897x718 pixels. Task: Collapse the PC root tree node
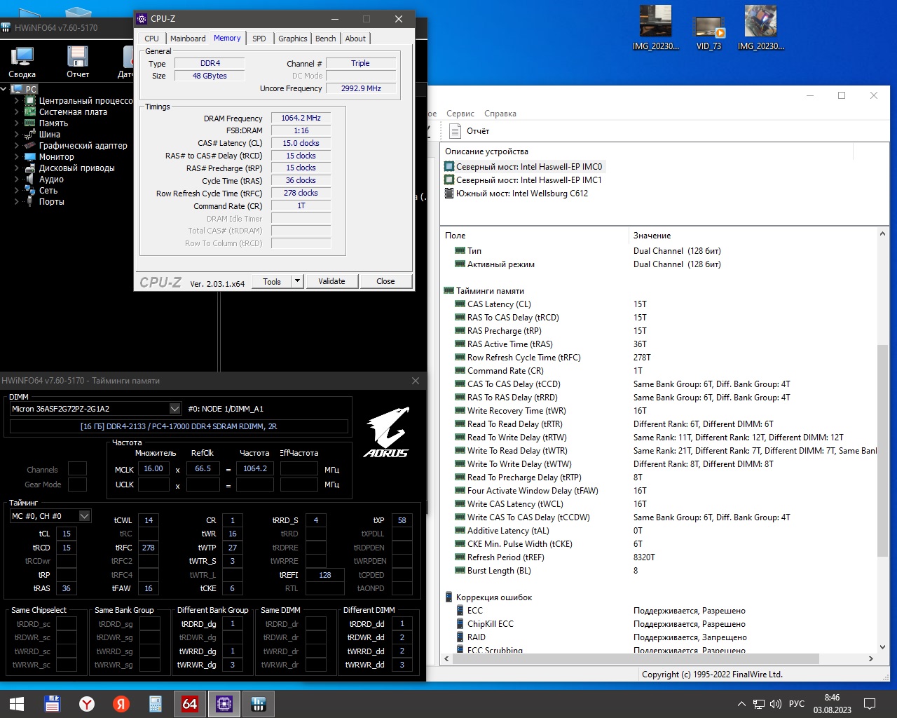[4, 89]
